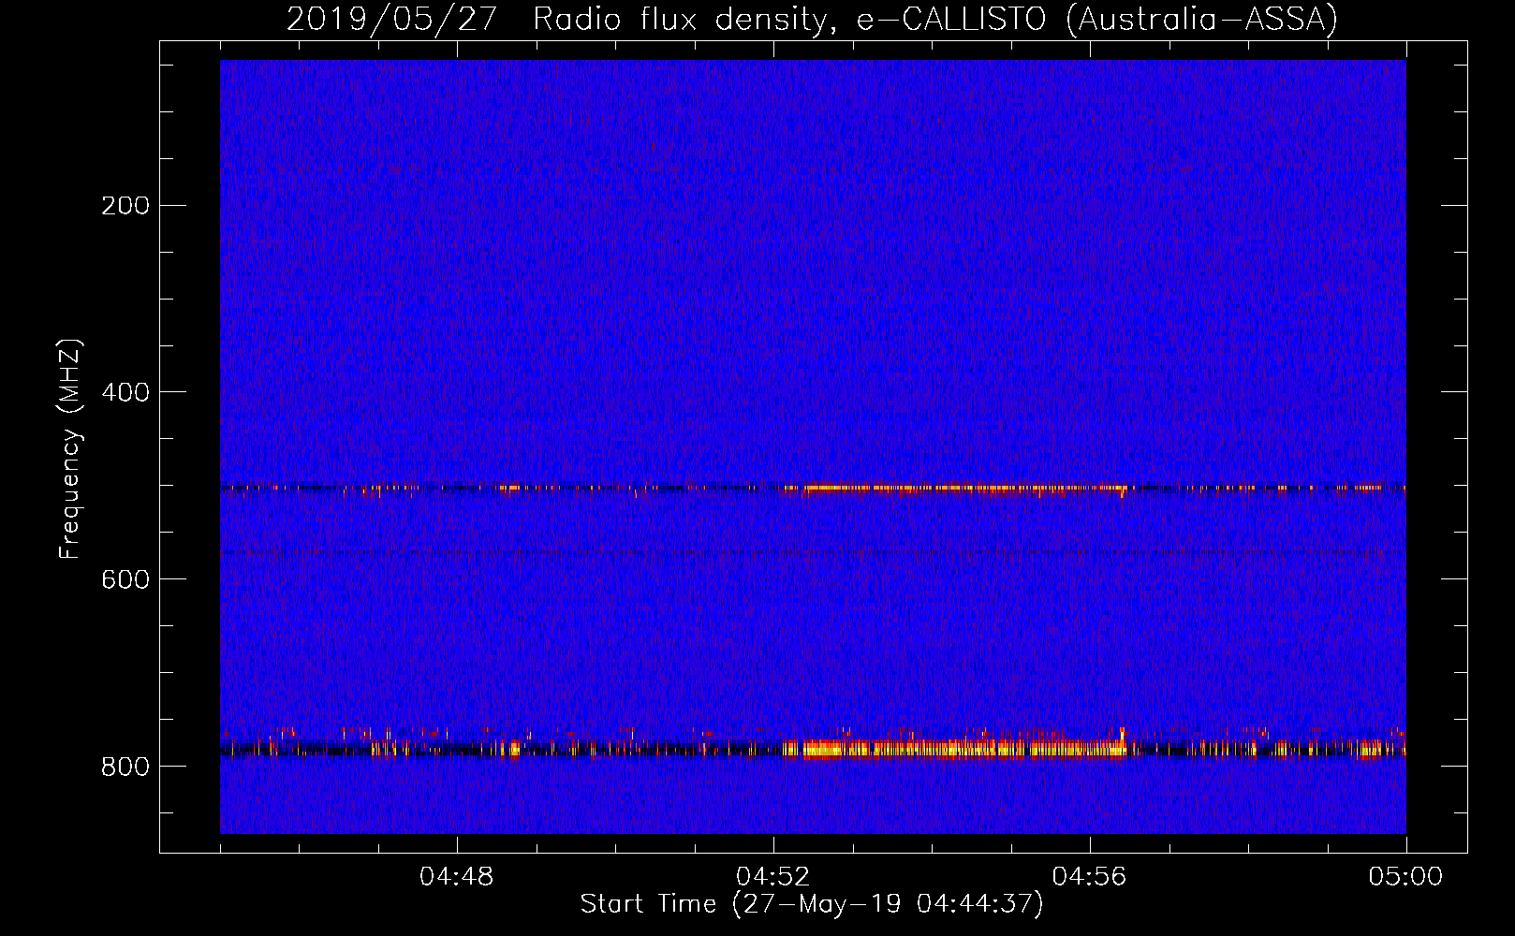Click the 'Start Time (27-May-19 04:44:37)' label
The height and width of the screenshot is (936, 1515).
812,904
